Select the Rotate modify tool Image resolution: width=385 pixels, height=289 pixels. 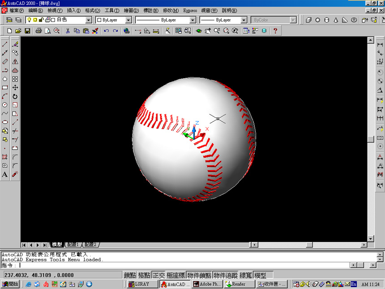[15, 96]
